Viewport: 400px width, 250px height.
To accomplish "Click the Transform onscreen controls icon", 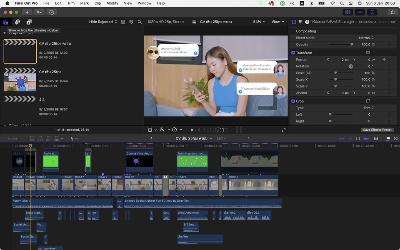I will pos(368,52).
